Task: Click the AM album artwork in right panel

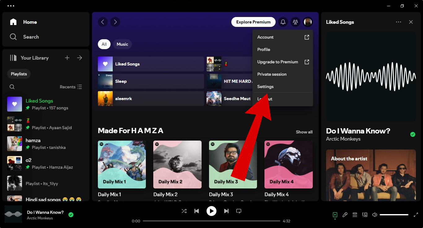Action: [371, 77]
